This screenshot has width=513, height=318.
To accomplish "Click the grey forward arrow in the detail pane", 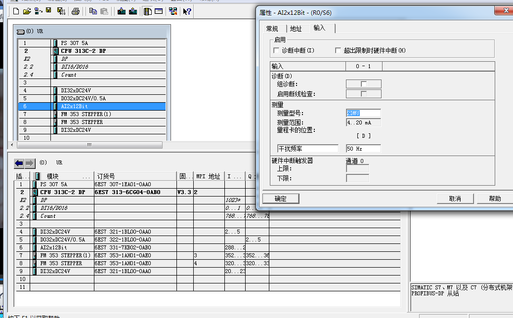I will 30,163.
